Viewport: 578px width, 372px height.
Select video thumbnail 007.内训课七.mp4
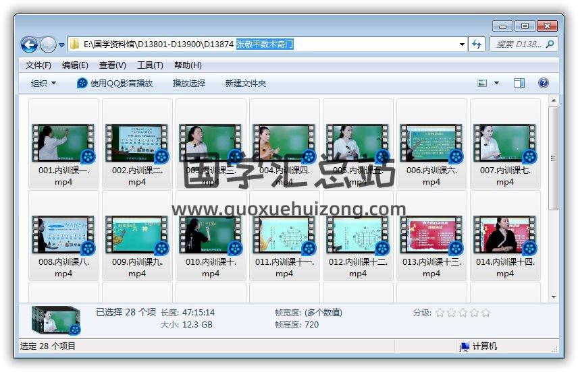[x=504, y=143]
